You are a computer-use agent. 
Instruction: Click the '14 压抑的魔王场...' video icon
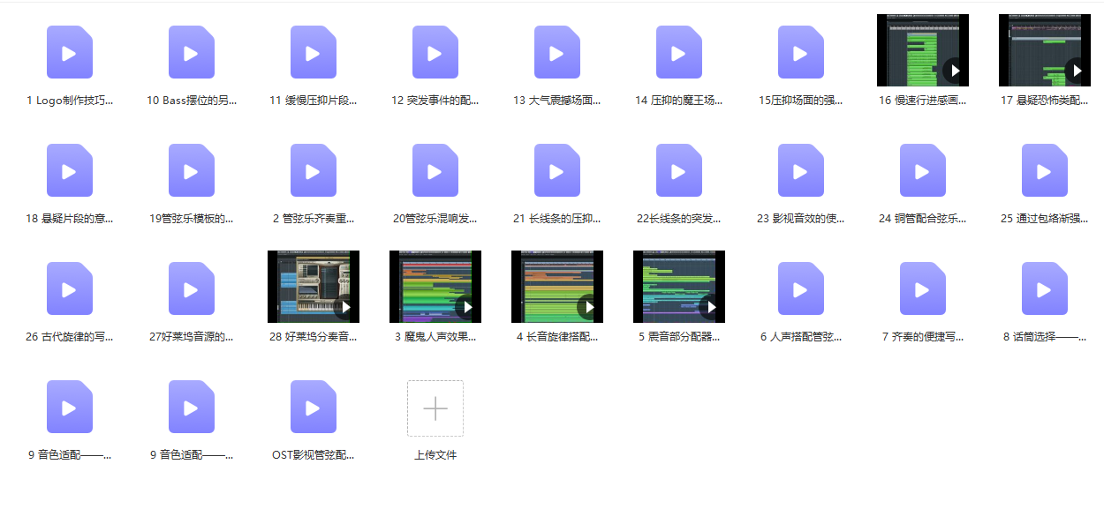679,52
